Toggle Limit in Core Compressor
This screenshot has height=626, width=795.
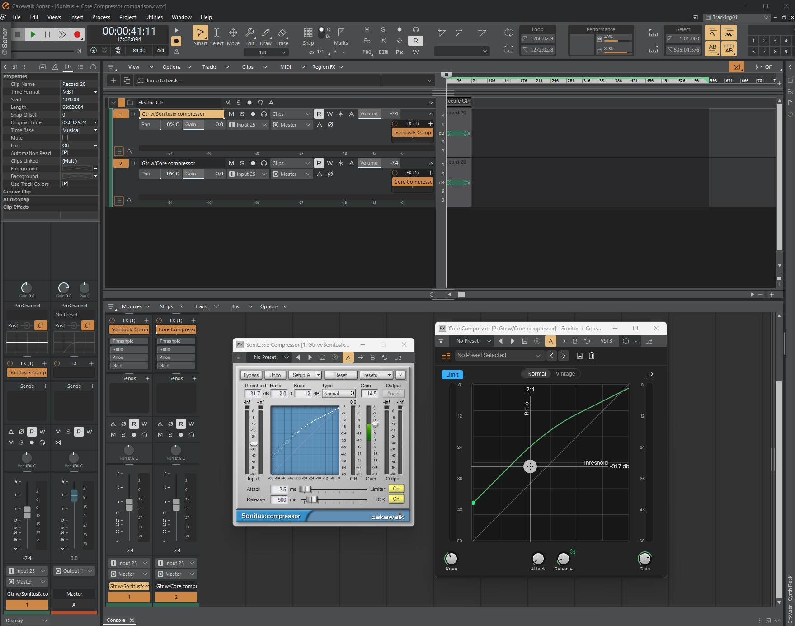pyautogui.click(x=452, y=375)
